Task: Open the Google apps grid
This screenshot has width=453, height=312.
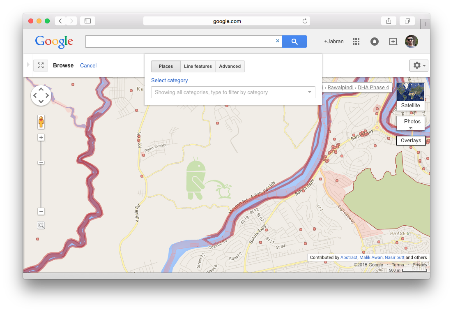Action: click(x=356, y=42)
